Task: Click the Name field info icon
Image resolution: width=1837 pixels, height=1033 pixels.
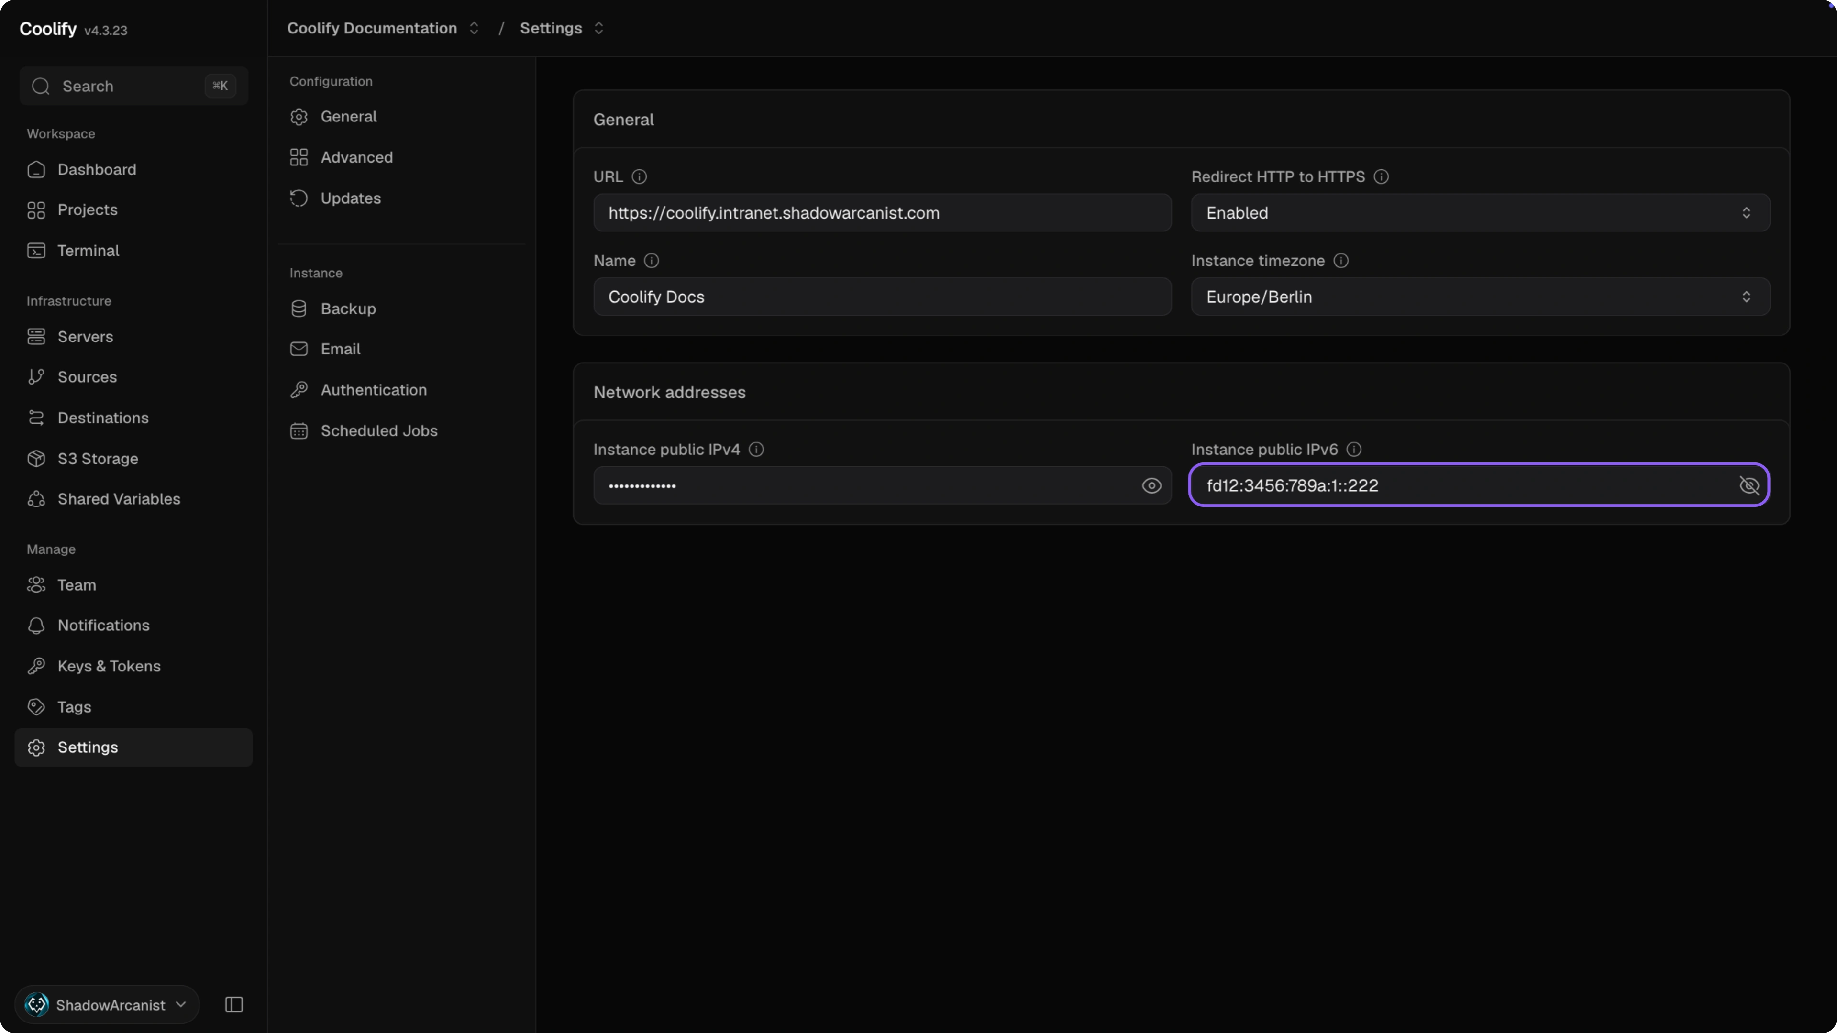Action: 651,261
